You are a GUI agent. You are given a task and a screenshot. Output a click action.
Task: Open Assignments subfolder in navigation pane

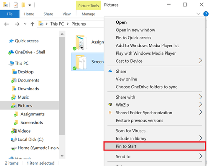point(33,114)
